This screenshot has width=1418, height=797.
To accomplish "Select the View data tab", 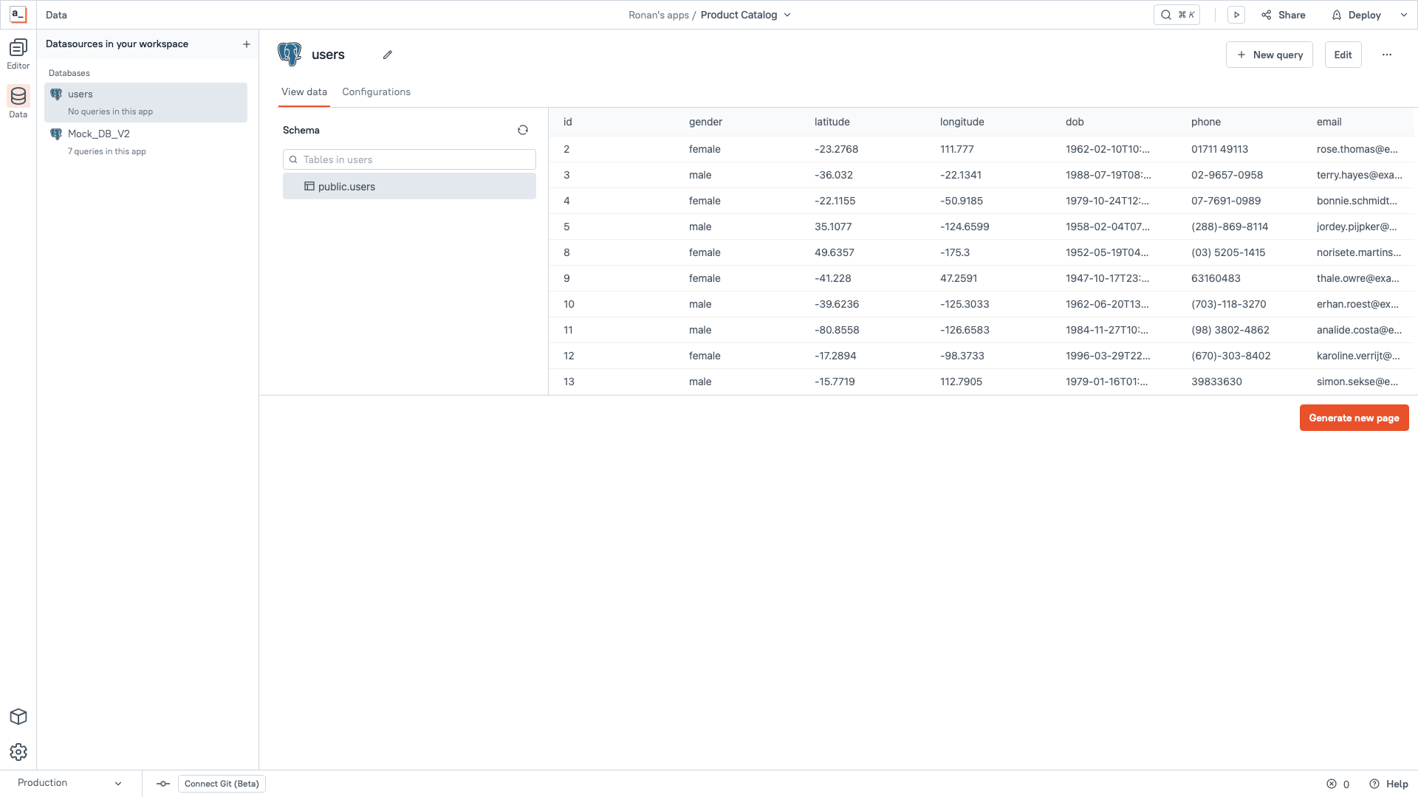I will coord(304,92).
